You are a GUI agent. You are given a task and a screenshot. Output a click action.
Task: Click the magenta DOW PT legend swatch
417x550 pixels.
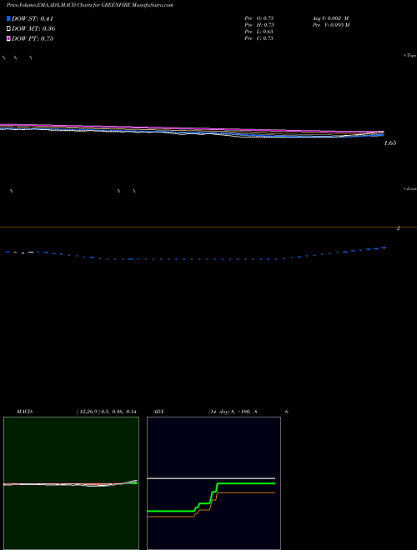[x=8, y=38]
